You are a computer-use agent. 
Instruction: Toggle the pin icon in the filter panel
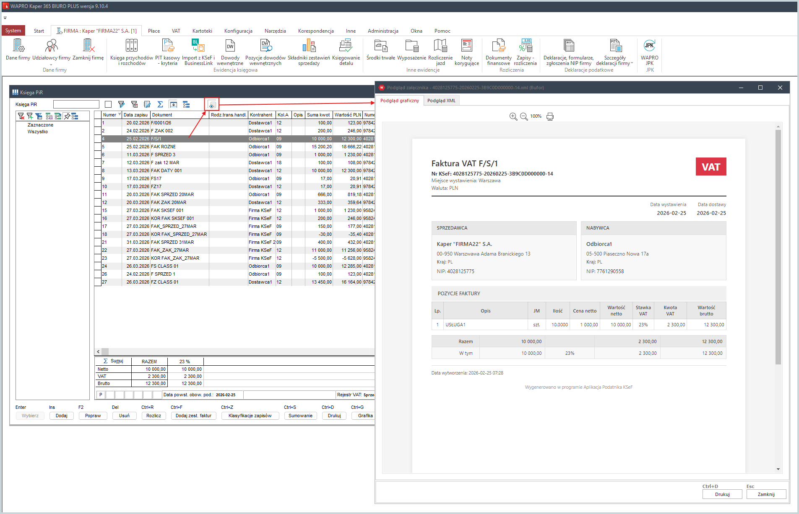(x=67, y=116)
